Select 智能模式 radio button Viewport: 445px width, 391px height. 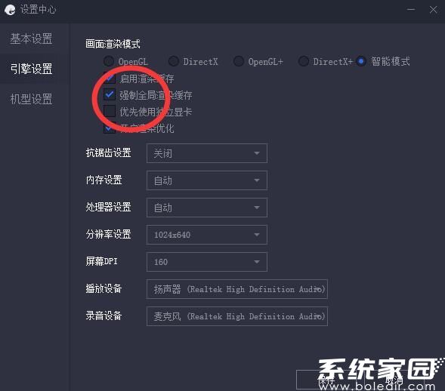360,61
